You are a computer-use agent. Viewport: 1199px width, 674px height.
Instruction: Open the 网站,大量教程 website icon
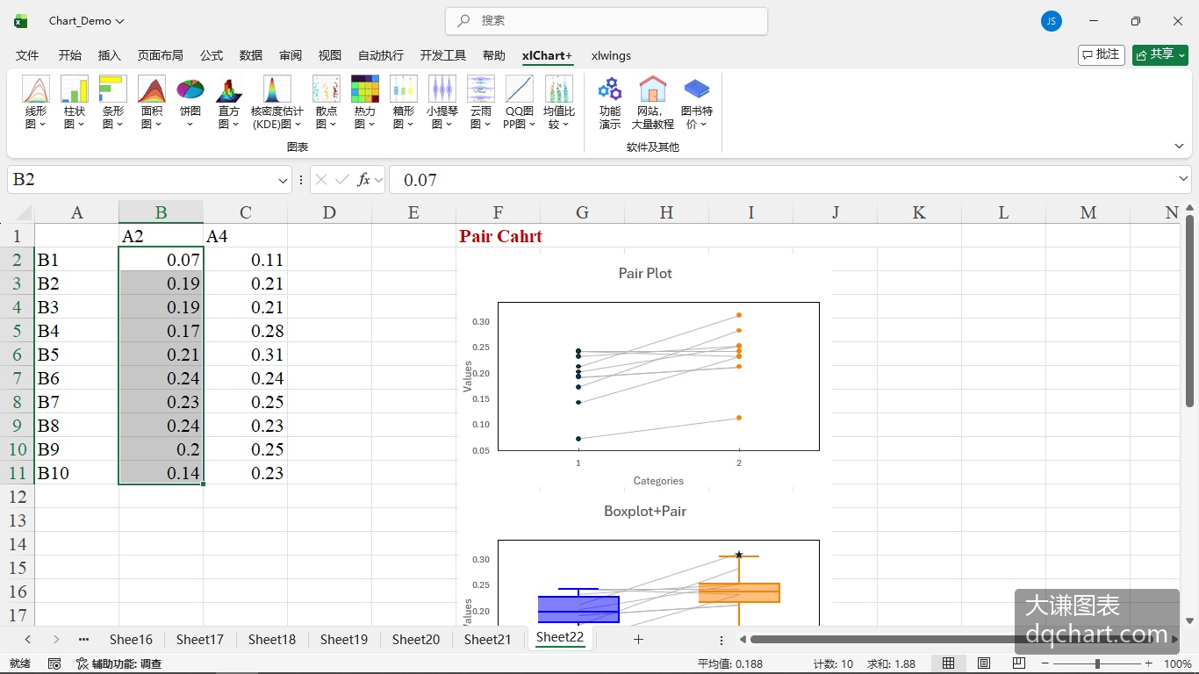(x=652, y=103)
